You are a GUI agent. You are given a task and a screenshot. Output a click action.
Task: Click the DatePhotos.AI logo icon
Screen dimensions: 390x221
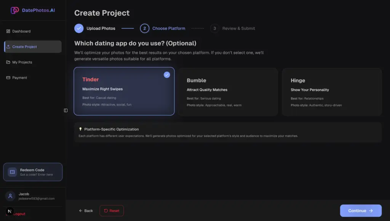[x=14, y=10]
